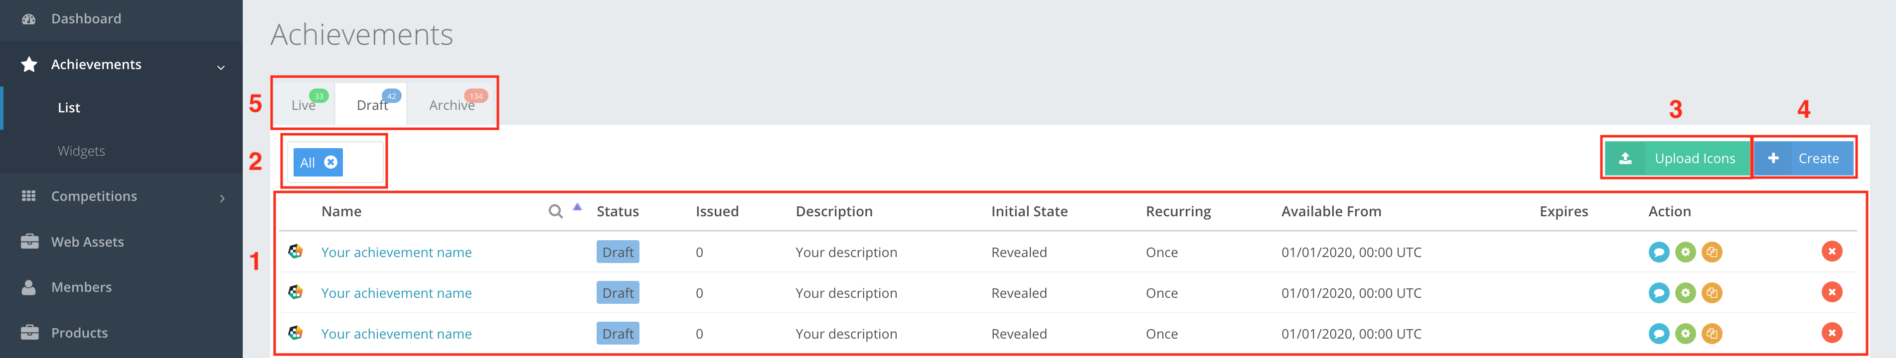Clone the third achievement using the copy icon
Screen dimensions: 1896x358
1711,334
